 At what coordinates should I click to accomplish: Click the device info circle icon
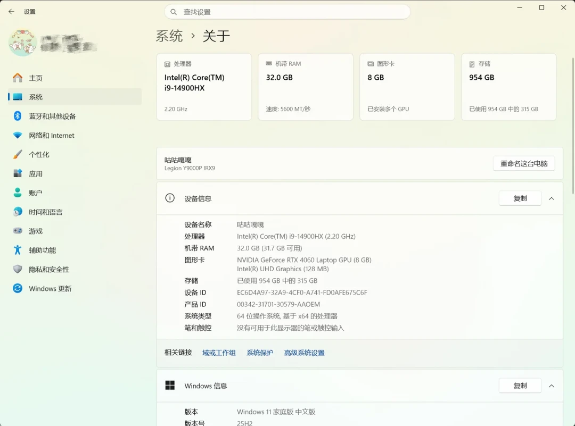(170, 198)
